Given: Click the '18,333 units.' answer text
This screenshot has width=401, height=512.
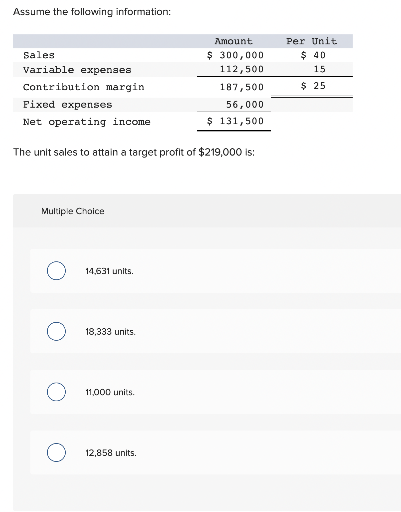Looking at the screenshot, I should 110,332.
